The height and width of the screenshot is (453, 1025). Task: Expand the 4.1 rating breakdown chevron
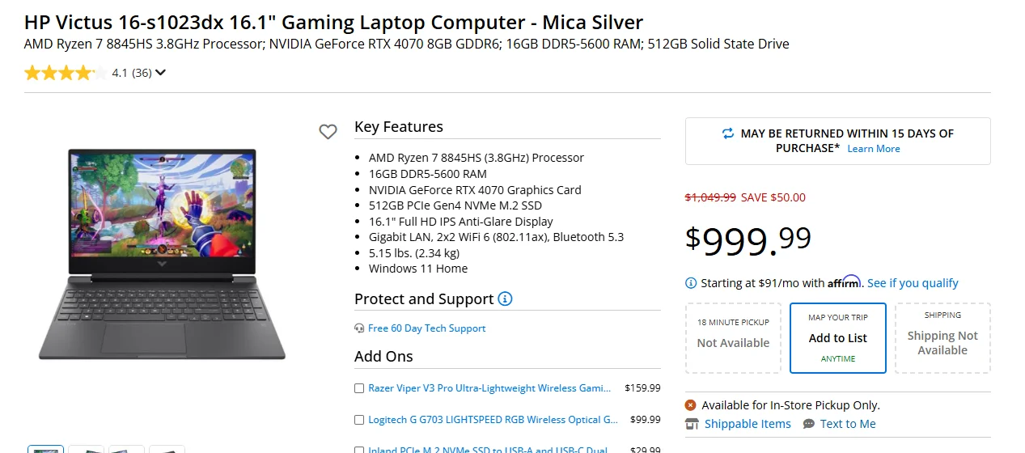(161, 73)
